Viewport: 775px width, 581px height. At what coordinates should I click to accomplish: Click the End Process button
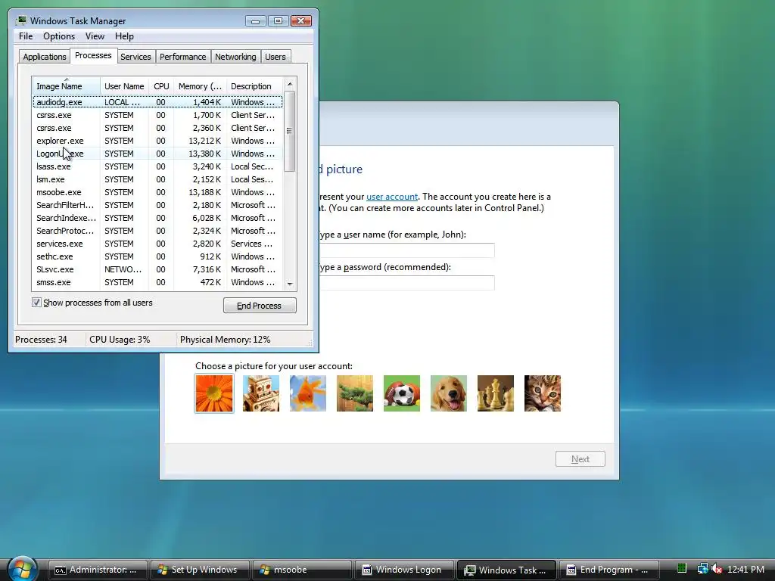point(260,306)
